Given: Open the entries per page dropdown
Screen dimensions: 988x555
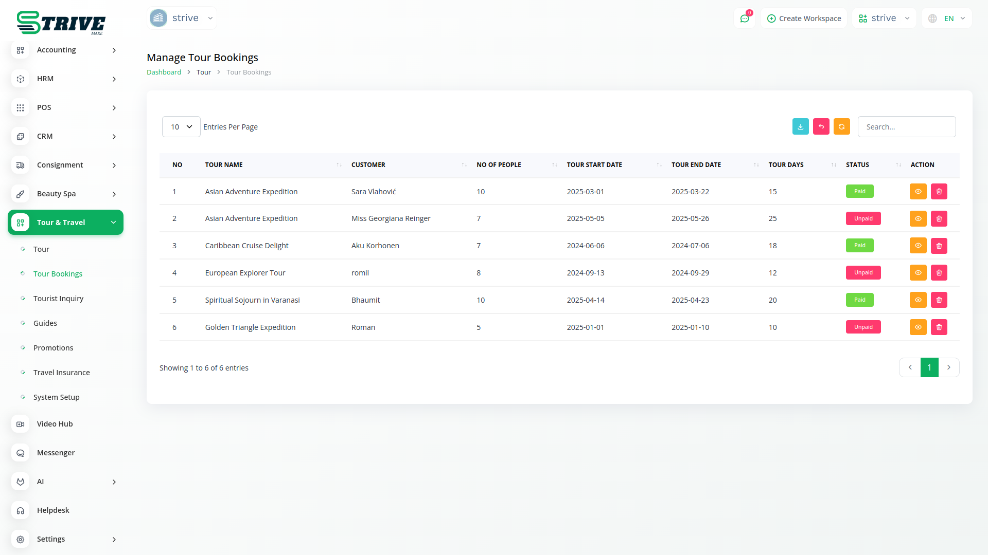Looking at the screenshot, I should click(x=181, y=127).
